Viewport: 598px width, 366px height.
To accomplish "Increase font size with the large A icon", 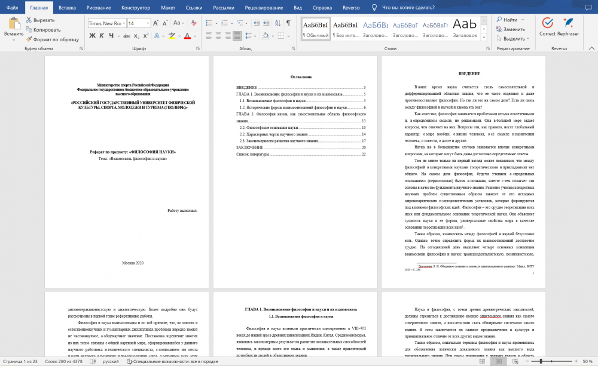I will (155, 23).
